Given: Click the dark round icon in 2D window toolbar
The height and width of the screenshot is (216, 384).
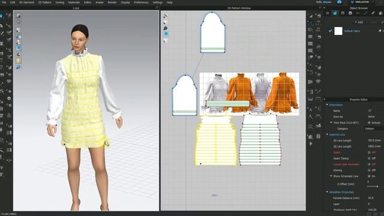Looking at the screenshot, I should pyautogui.click(x=166, y=28).
